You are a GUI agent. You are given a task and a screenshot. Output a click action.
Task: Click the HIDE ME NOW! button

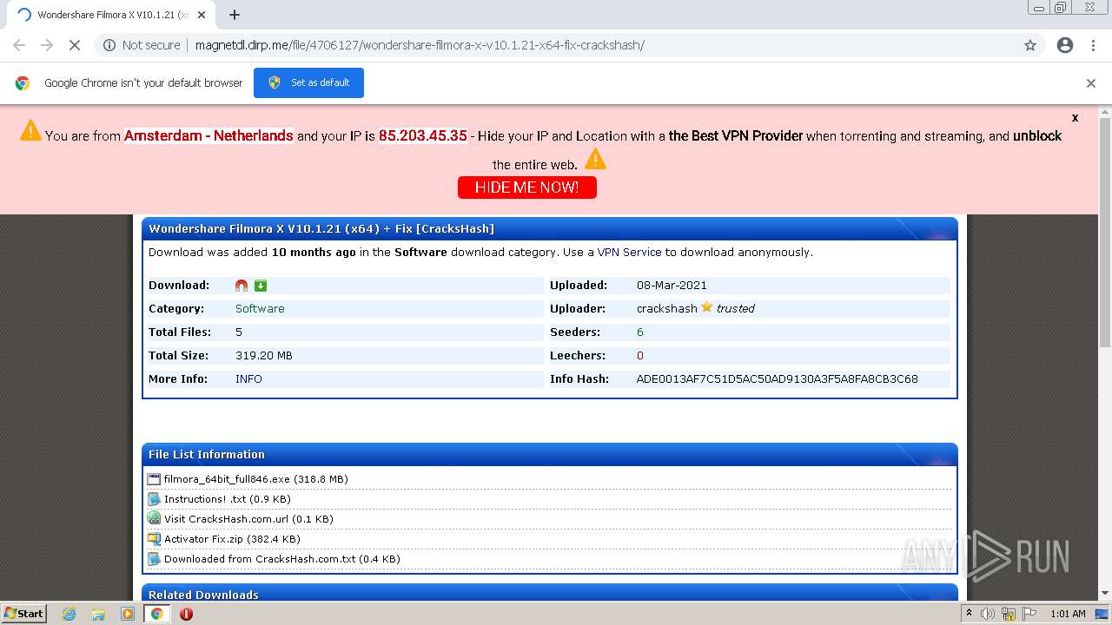pyautogui.click(x=527, y=187)
